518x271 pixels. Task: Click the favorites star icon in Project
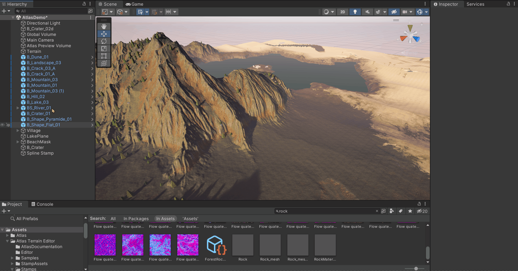(x=410, y=211)
